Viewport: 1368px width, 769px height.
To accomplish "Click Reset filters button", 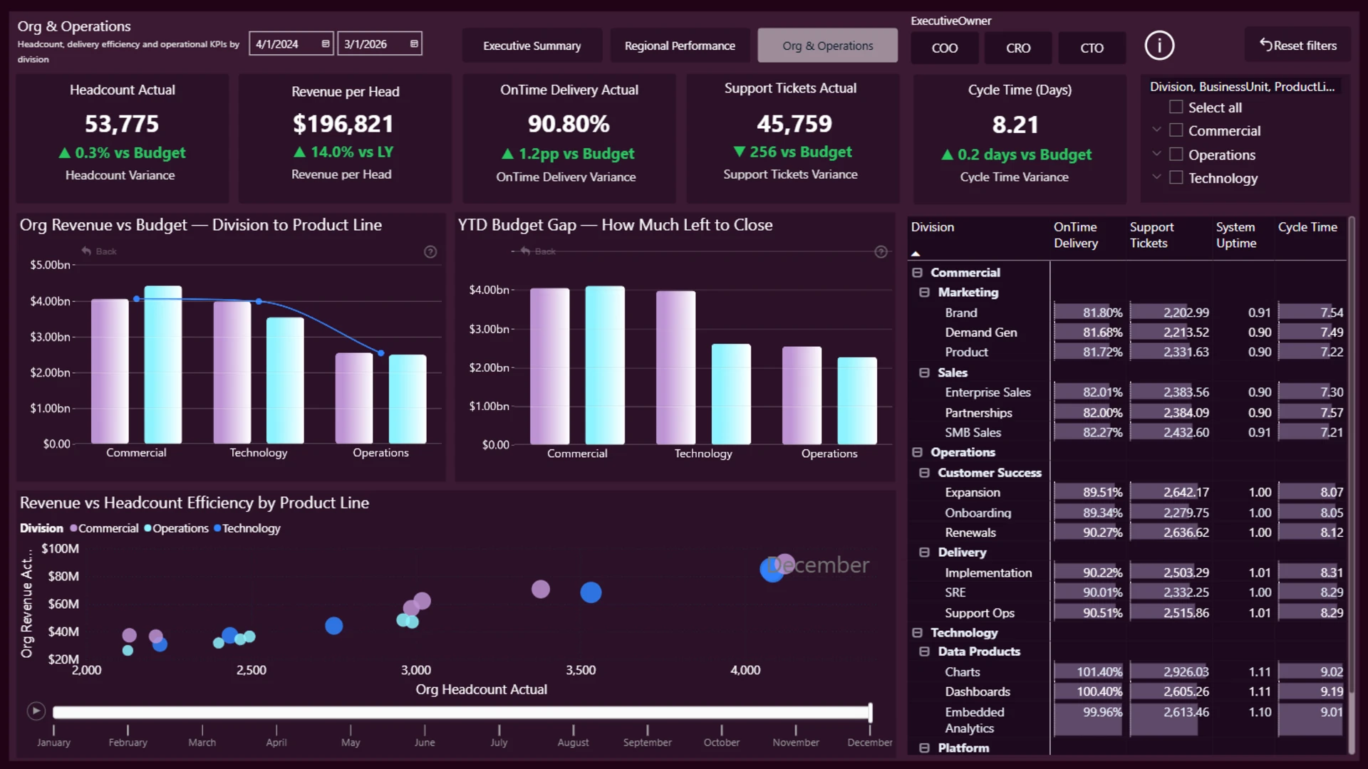I will [1297, 46].
